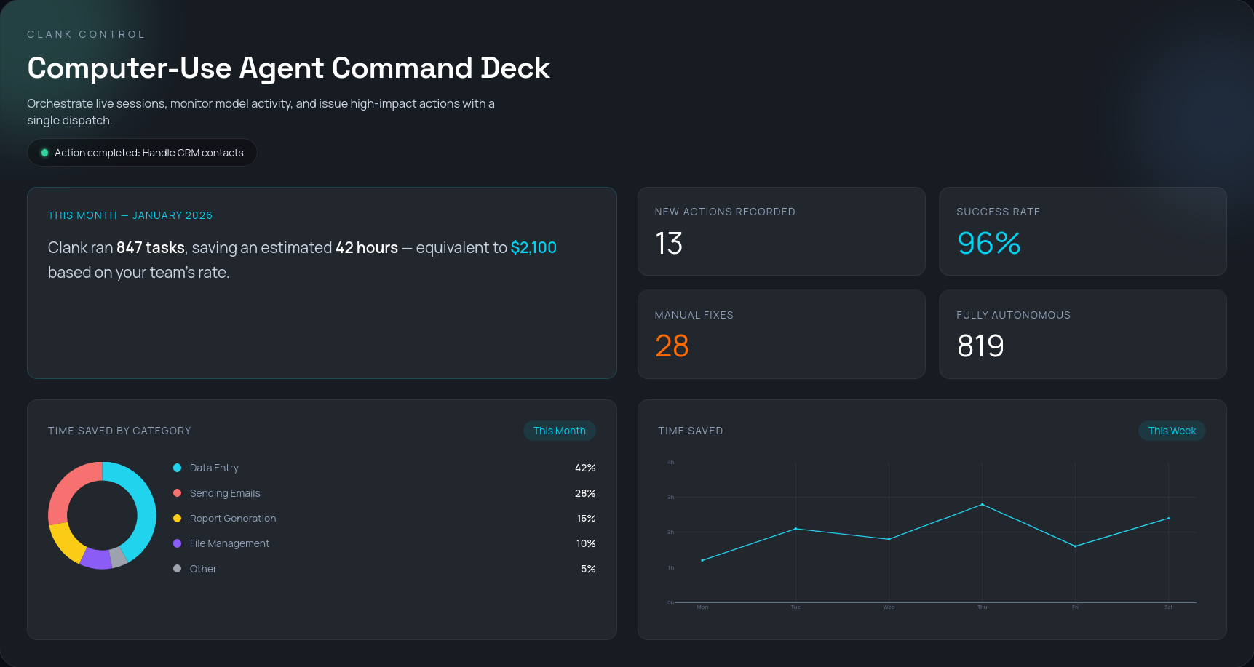Click the purple File Management legend dot

click(177, 543)
